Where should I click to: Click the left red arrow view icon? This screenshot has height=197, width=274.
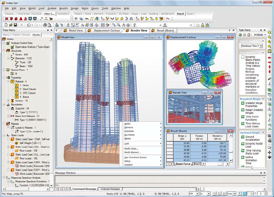point(269,57)
